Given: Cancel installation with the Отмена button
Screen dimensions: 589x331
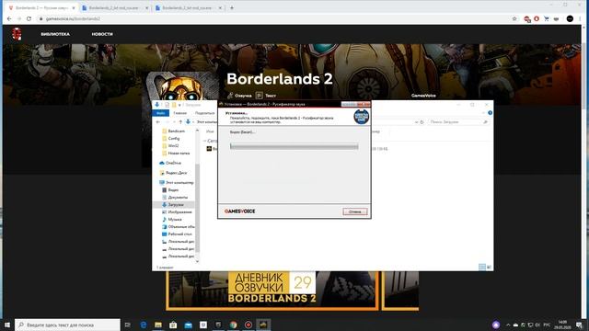Looking at the screenshot, I should (355, 211).
